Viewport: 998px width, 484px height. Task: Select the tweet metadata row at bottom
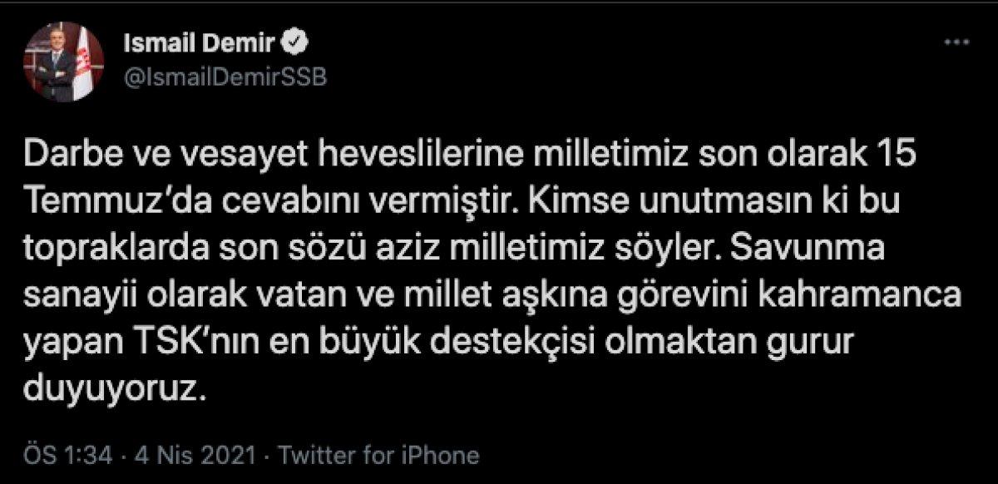tap(249, 454)
